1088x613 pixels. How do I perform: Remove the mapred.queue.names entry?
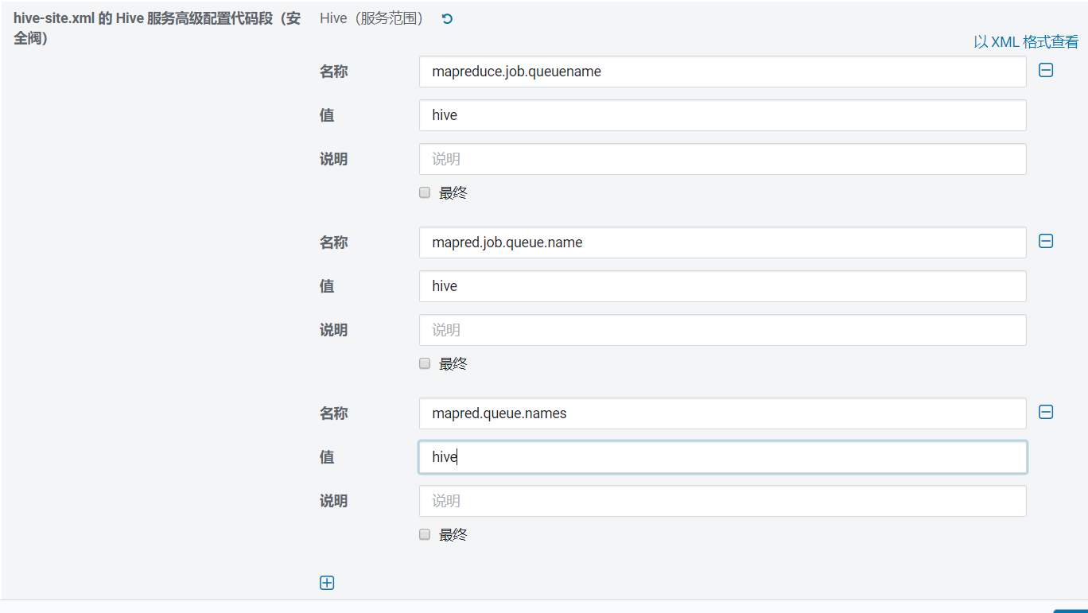(x=1046, y=412)
